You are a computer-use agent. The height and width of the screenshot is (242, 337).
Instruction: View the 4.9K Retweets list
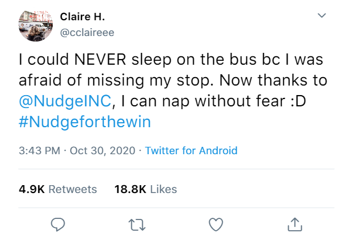click(x=58, y=189)
